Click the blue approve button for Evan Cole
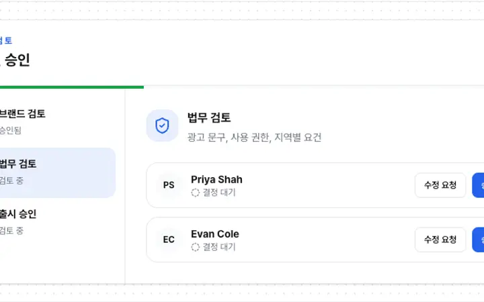 (x=478, y=240)
